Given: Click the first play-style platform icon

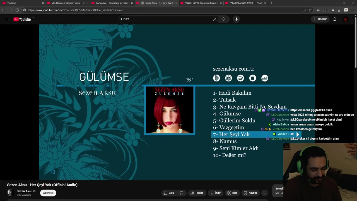Looking at the screenshot, I should click(216, 78).
